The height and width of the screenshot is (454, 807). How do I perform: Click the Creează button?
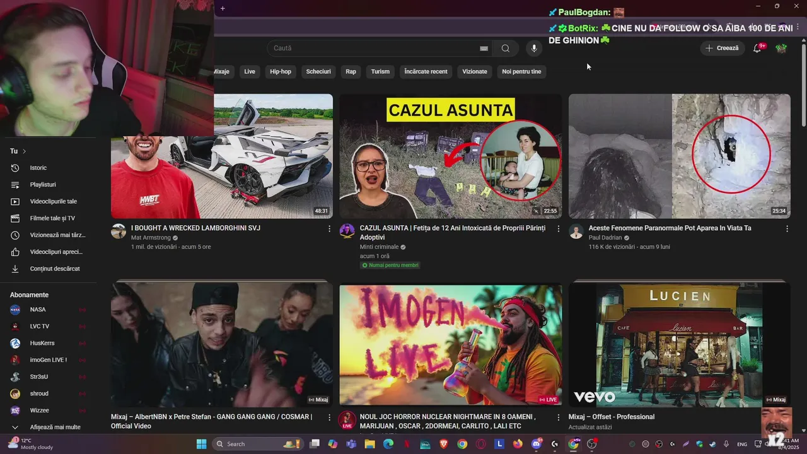pyautogui.click(x=723, y=48)
